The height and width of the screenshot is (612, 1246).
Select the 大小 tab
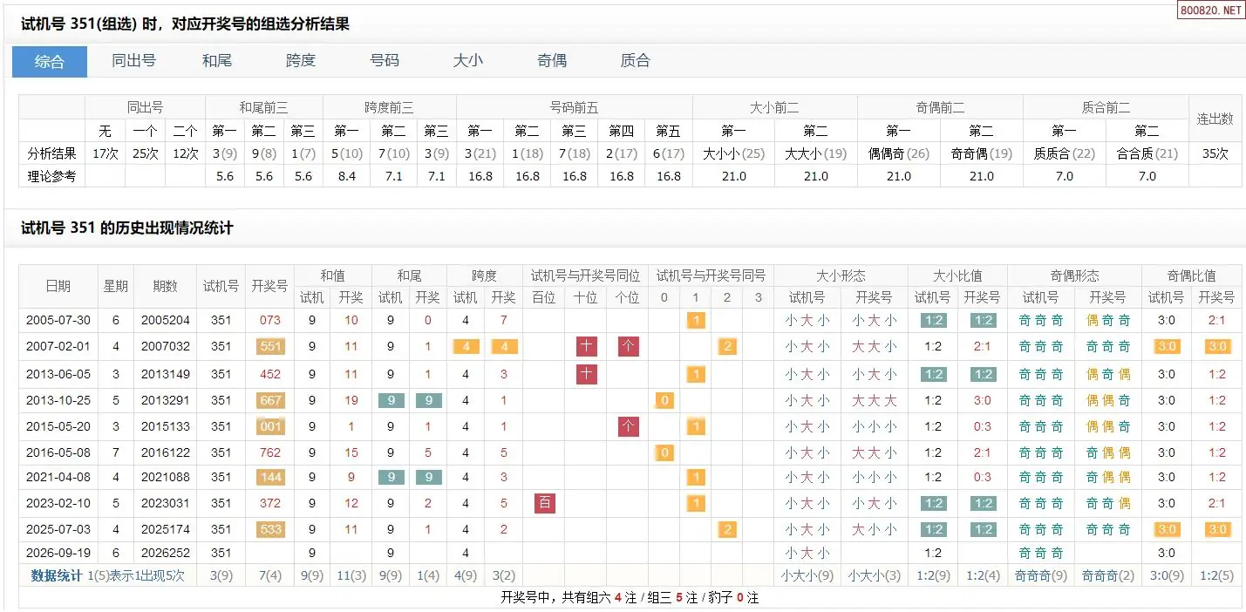coord(468,61)
